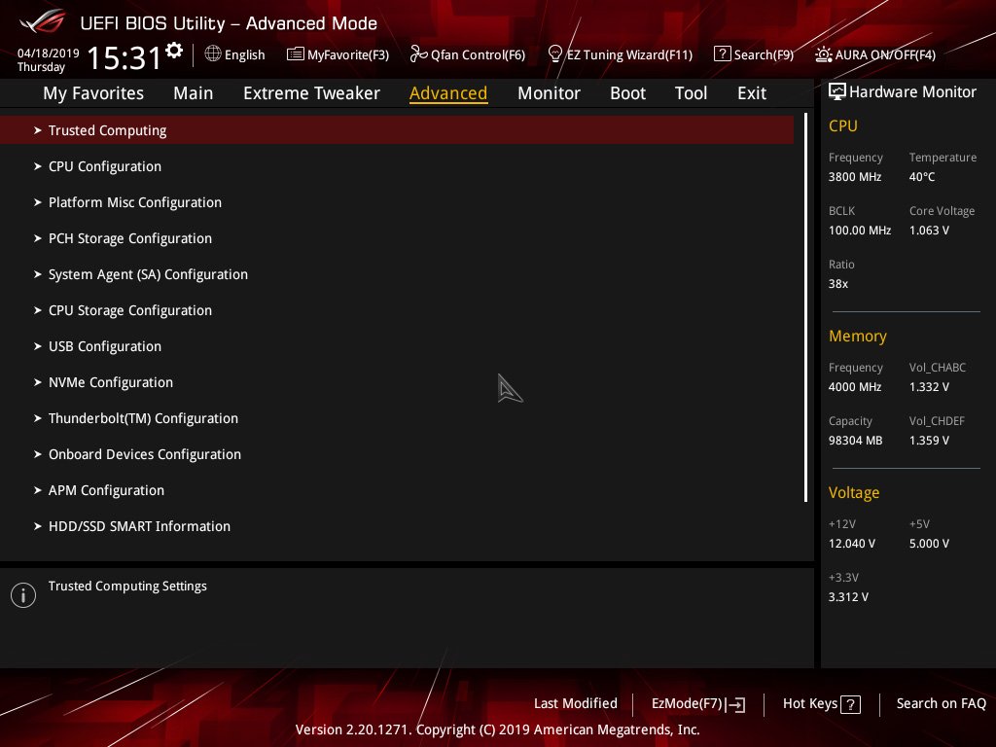This screenshot has width=996, height=747.
Task: Open the Boot tab
Action: (627, 93)
